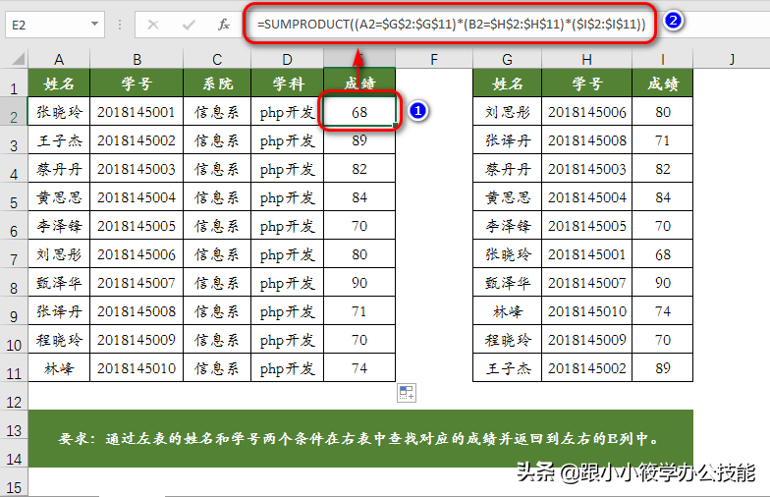Viewport: 770px width, 497px height.
Task: Click cell H8 with 2018145007
Action: pyautogui.click(x=587, y=283)
